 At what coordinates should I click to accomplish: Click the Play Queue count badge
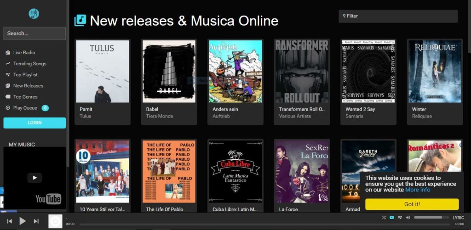point(45,108)
